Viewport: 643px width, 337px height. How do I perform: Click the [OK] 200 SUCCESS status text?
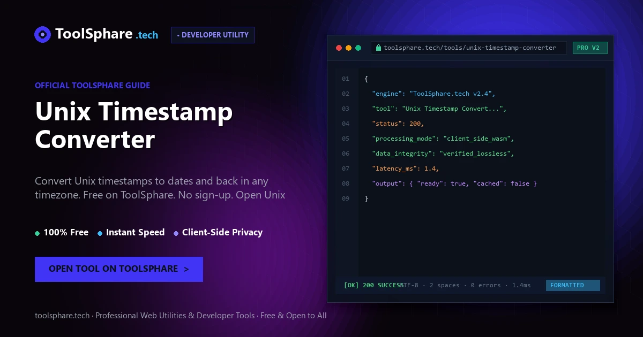pyautogui.click(x=373, y=285)
